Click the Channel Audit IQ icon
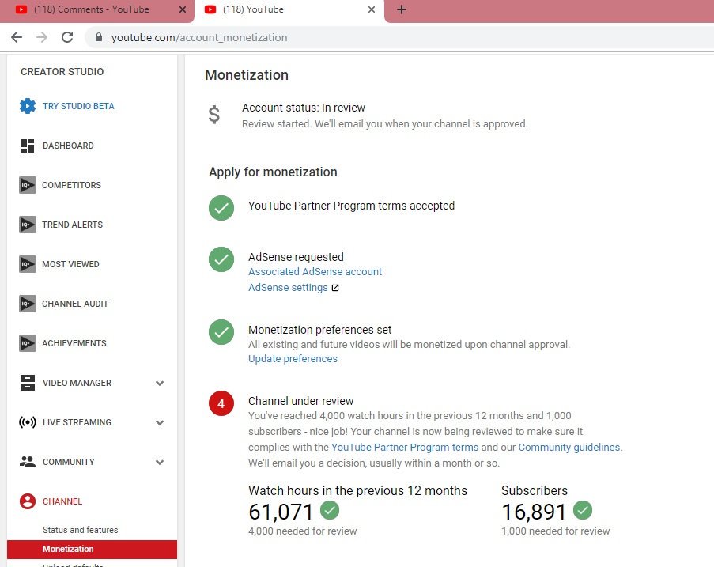Image resolution: width=714 pixels, height=567 pixels. tap(28, 304)
